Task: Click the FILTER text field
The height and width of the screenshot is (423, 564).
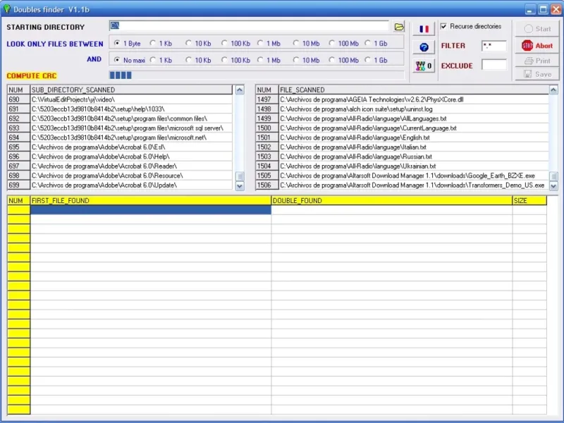Action: 494,46
